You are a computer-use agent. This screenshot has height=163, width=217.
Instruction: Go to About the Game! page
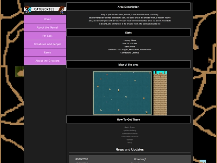[x=45, y=27]
